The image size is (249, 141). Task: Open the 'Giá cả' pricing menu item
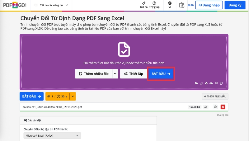coord(144,5)
